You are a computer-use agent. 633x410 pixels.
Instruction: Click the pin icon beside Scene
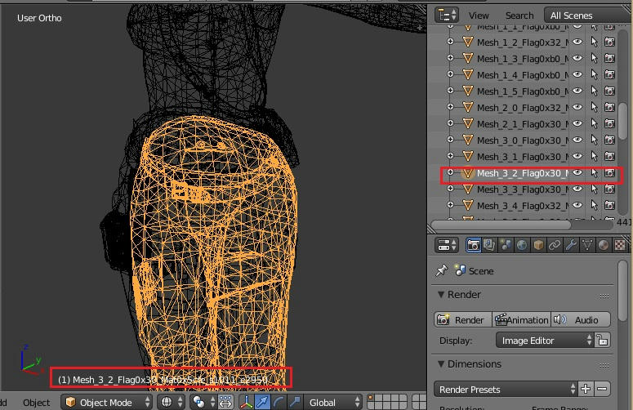[442, 270]
